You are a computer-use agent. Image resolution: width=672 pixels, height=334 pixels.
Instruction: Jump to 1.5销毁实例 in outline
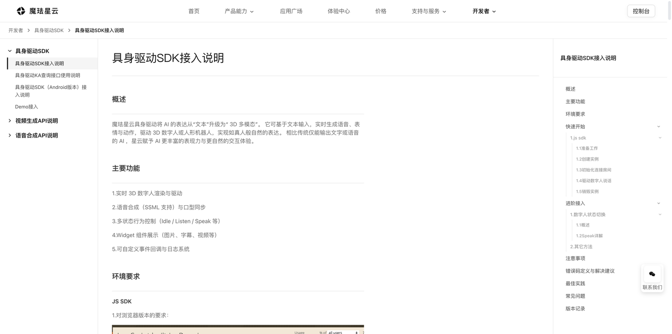pyautogui.click(x=587, y=192)
